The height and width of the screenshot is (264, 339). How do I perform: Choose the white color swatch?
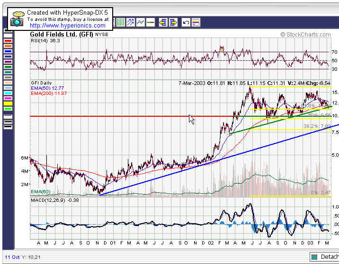tap(8, 36)
